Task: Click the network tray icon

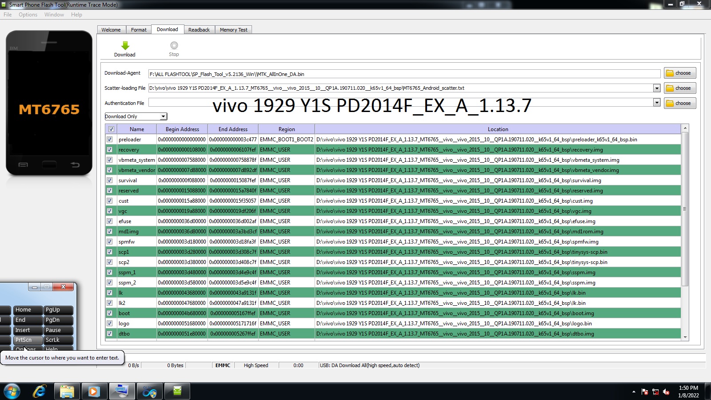Action: (x=655, y=392)
